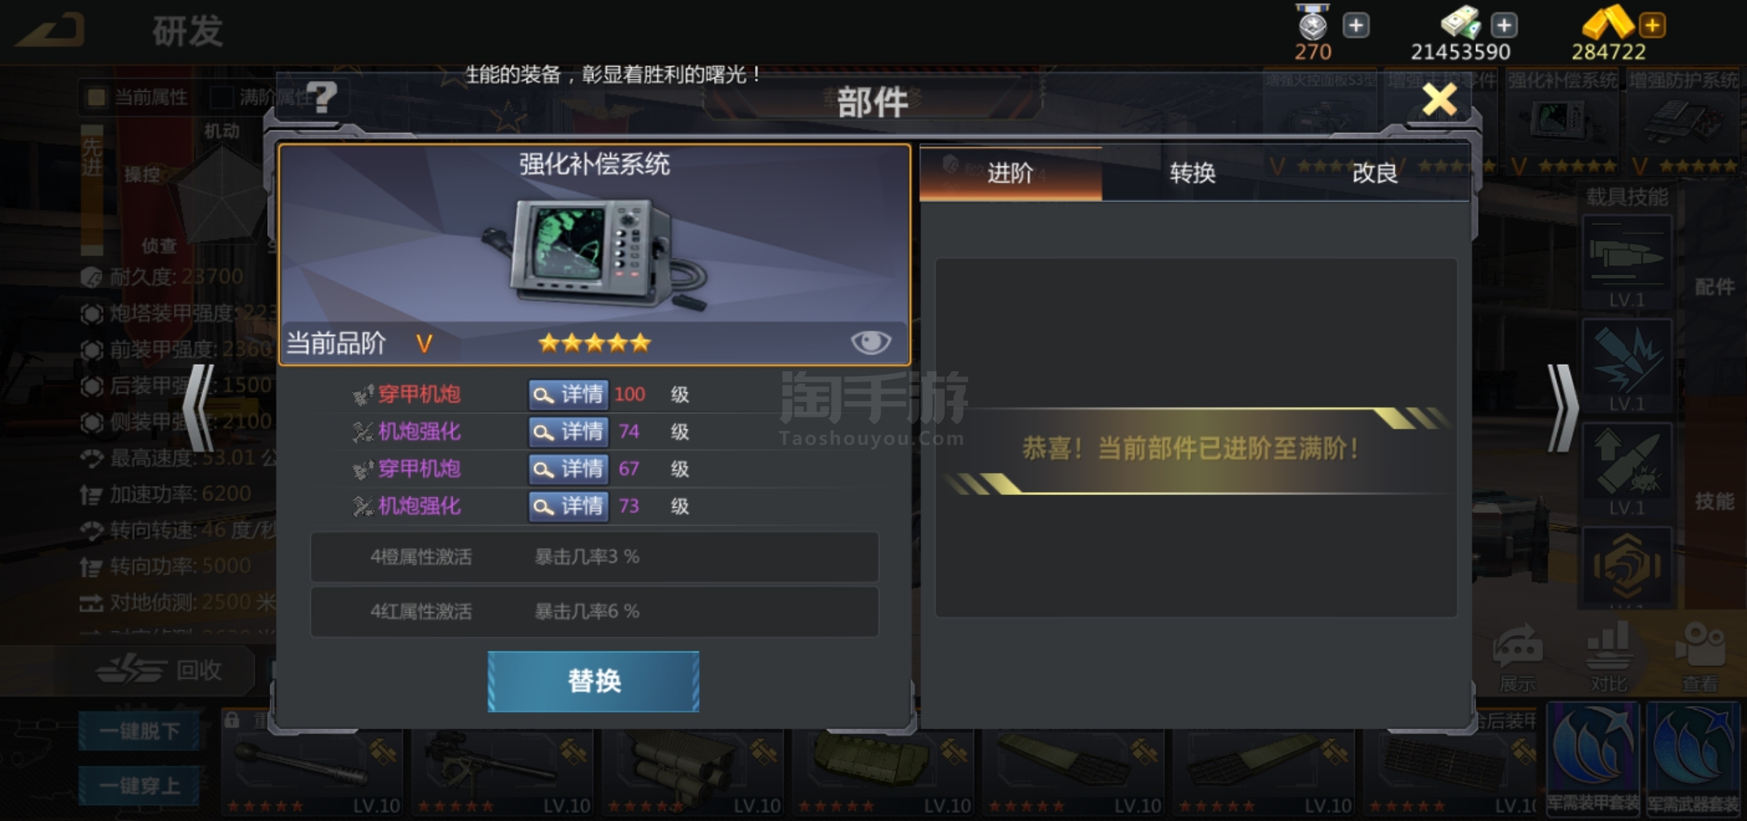
Task: Toggle the eye icon on part card
Action: point(871,342)
